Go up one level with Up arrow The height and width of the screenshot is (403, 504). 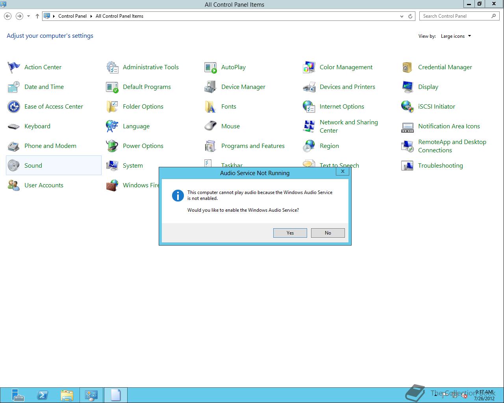pos(37,16)
